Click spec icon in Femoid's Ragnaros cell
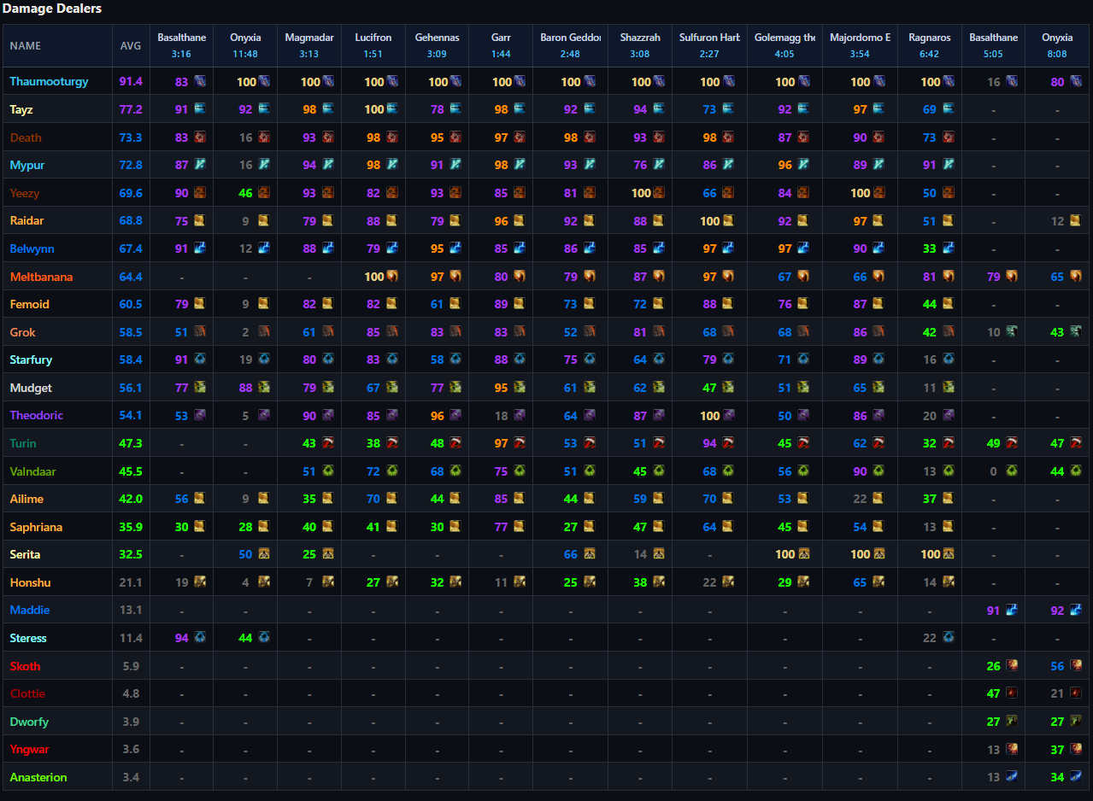The height and width of the screenshot is (801, 1093). [x=948, y=304]
